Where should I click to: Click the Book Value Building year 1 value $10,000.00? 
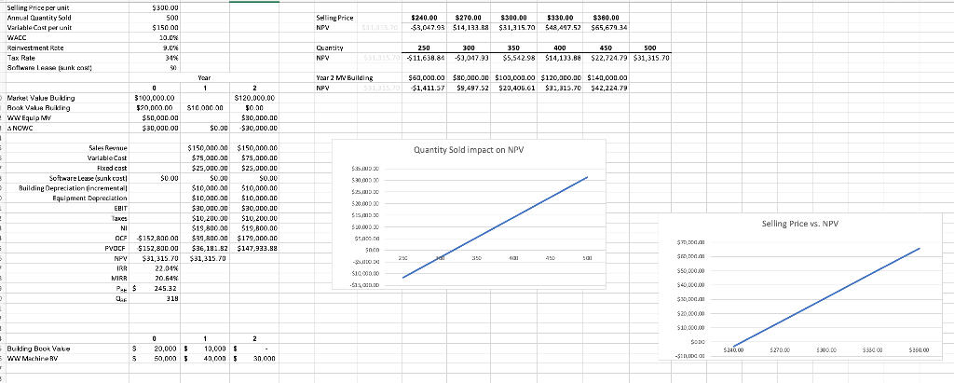[205, 108]
